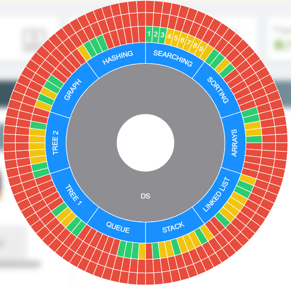Select green cell 1 under SEARCHING

pos(149,33)
